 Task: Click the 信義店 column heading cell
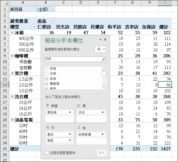150,27
